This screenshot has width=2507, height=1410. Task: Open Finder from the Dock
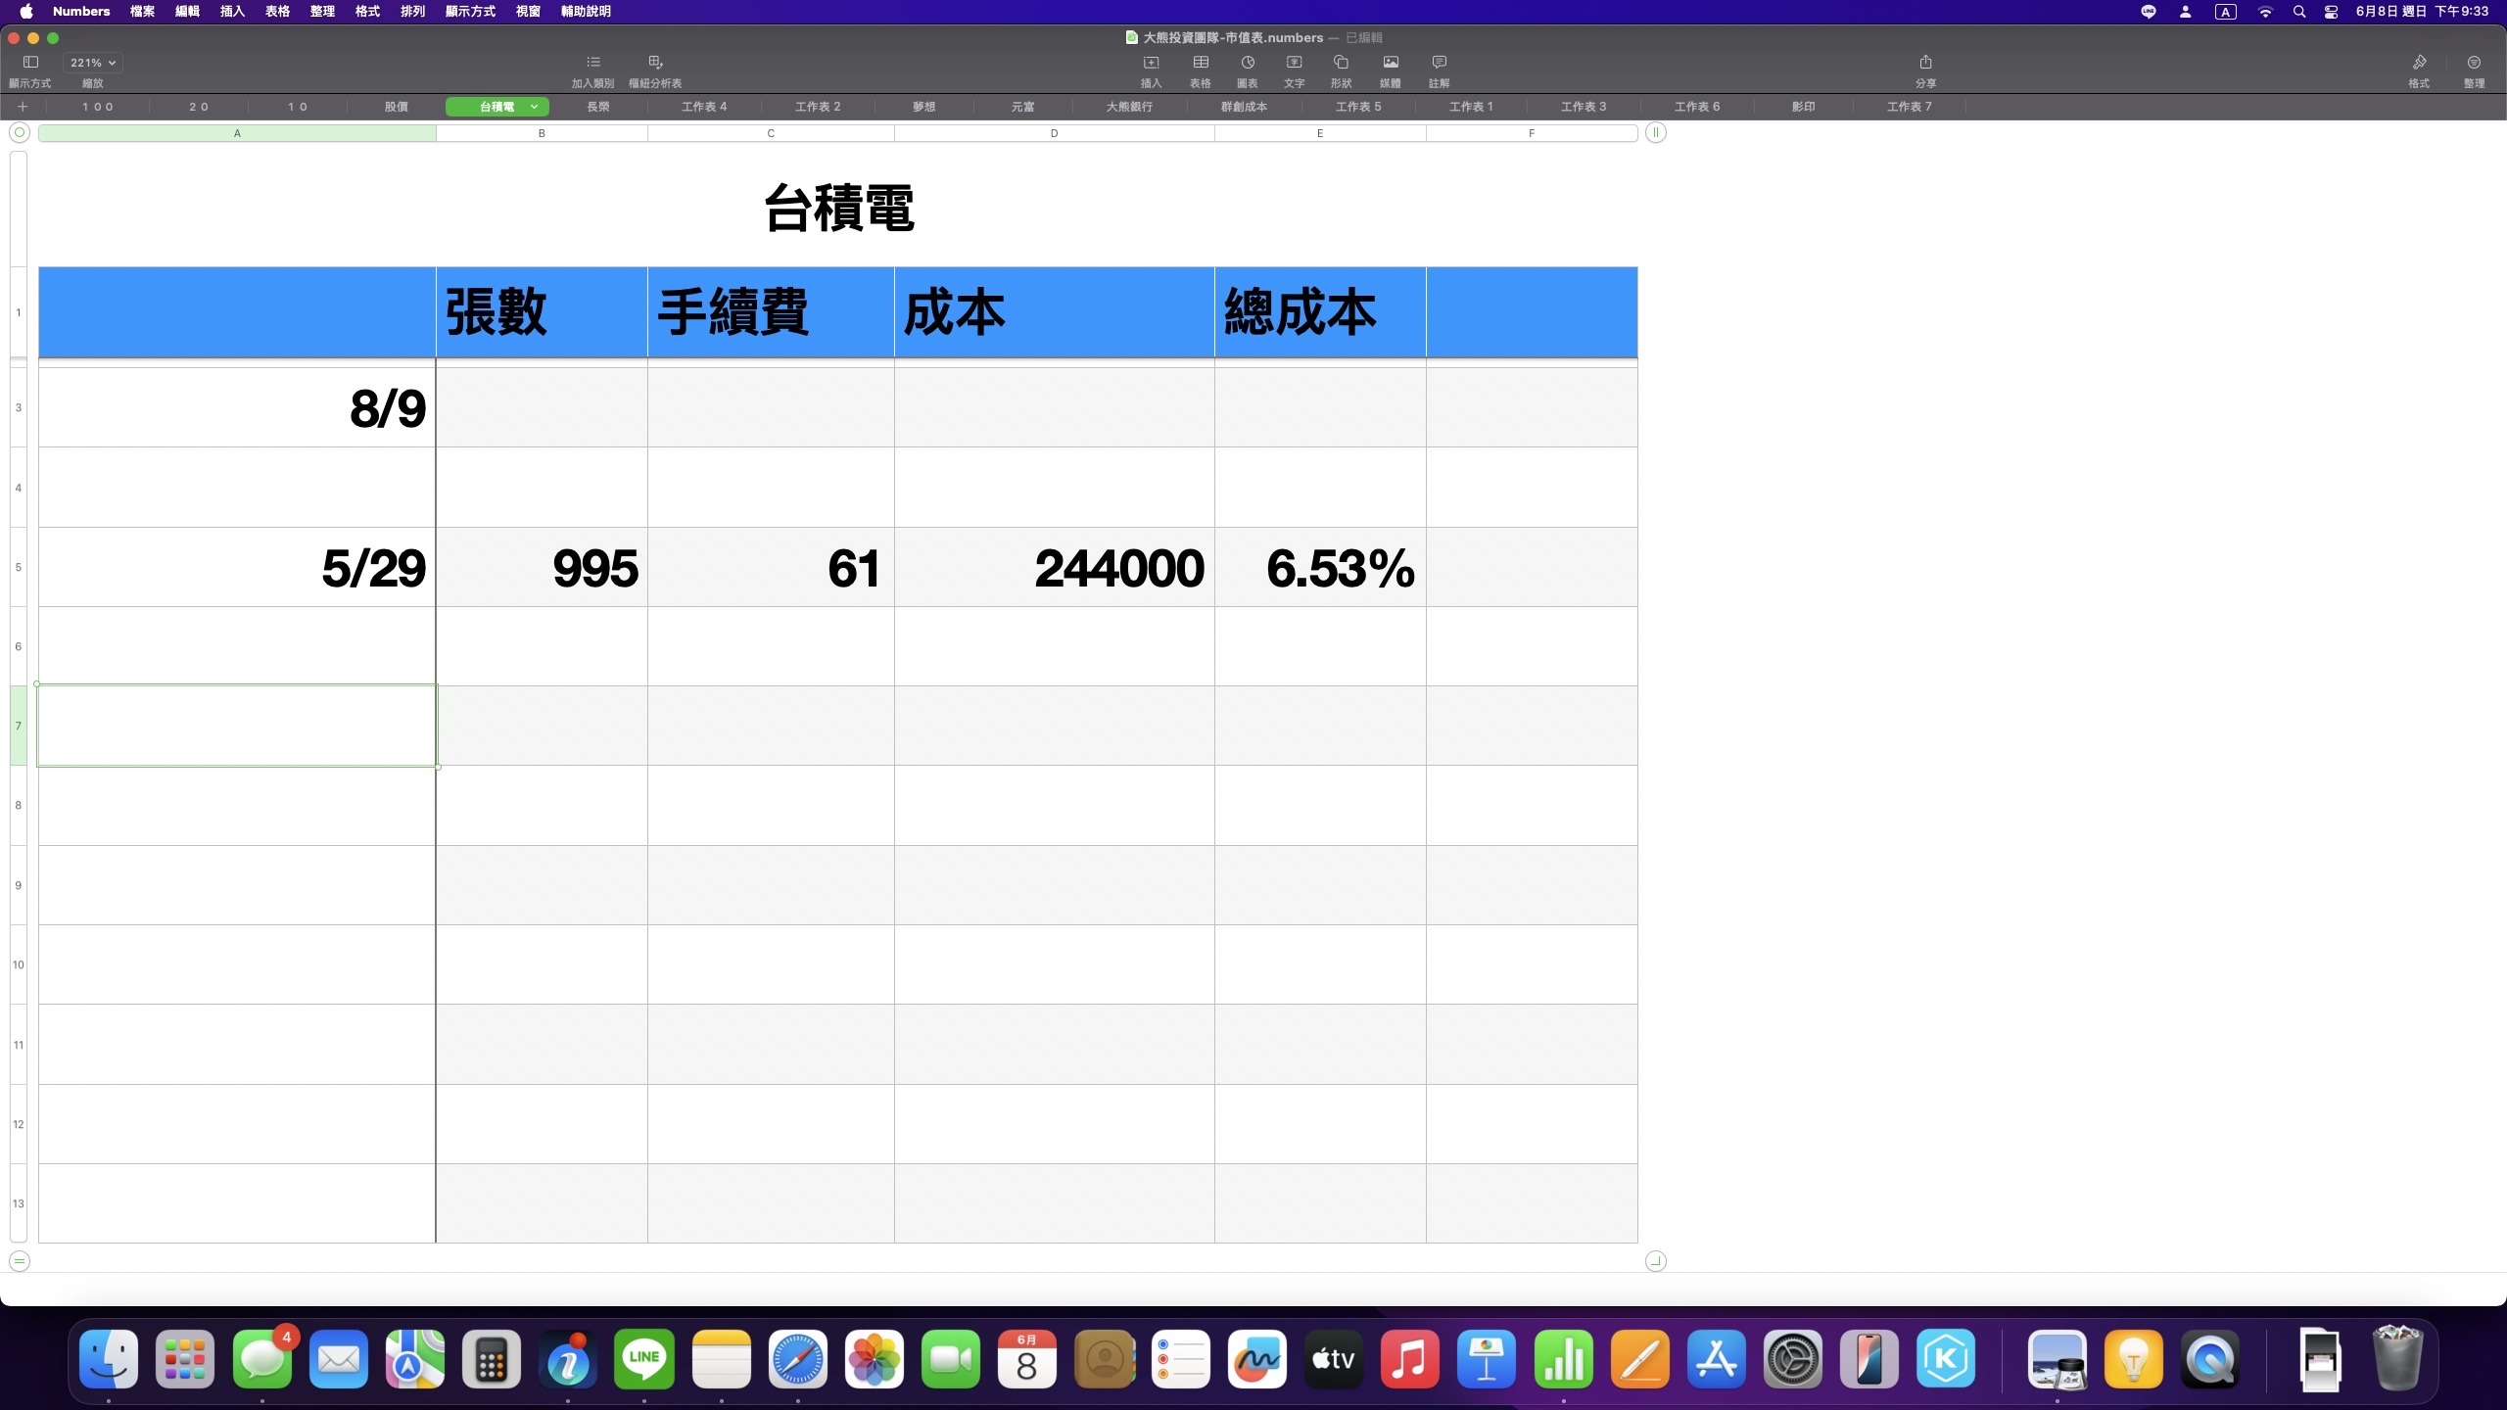[x=109, y=1358]
